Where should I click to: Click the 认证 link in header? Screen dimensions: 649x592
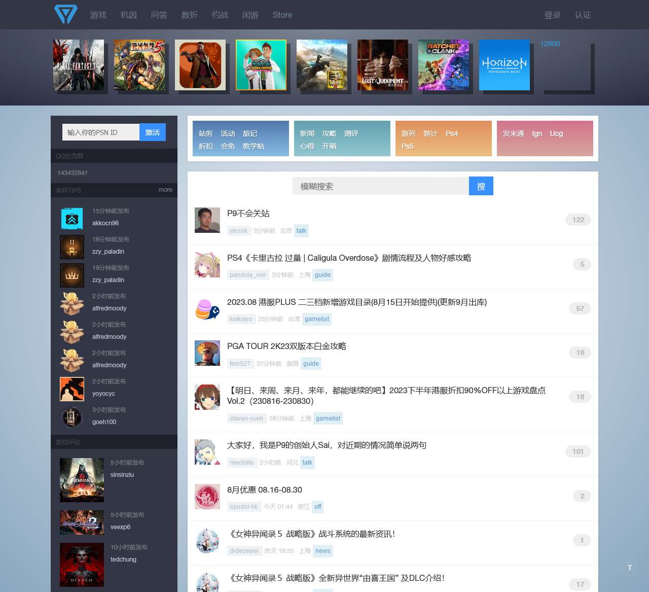coord(583,15)
